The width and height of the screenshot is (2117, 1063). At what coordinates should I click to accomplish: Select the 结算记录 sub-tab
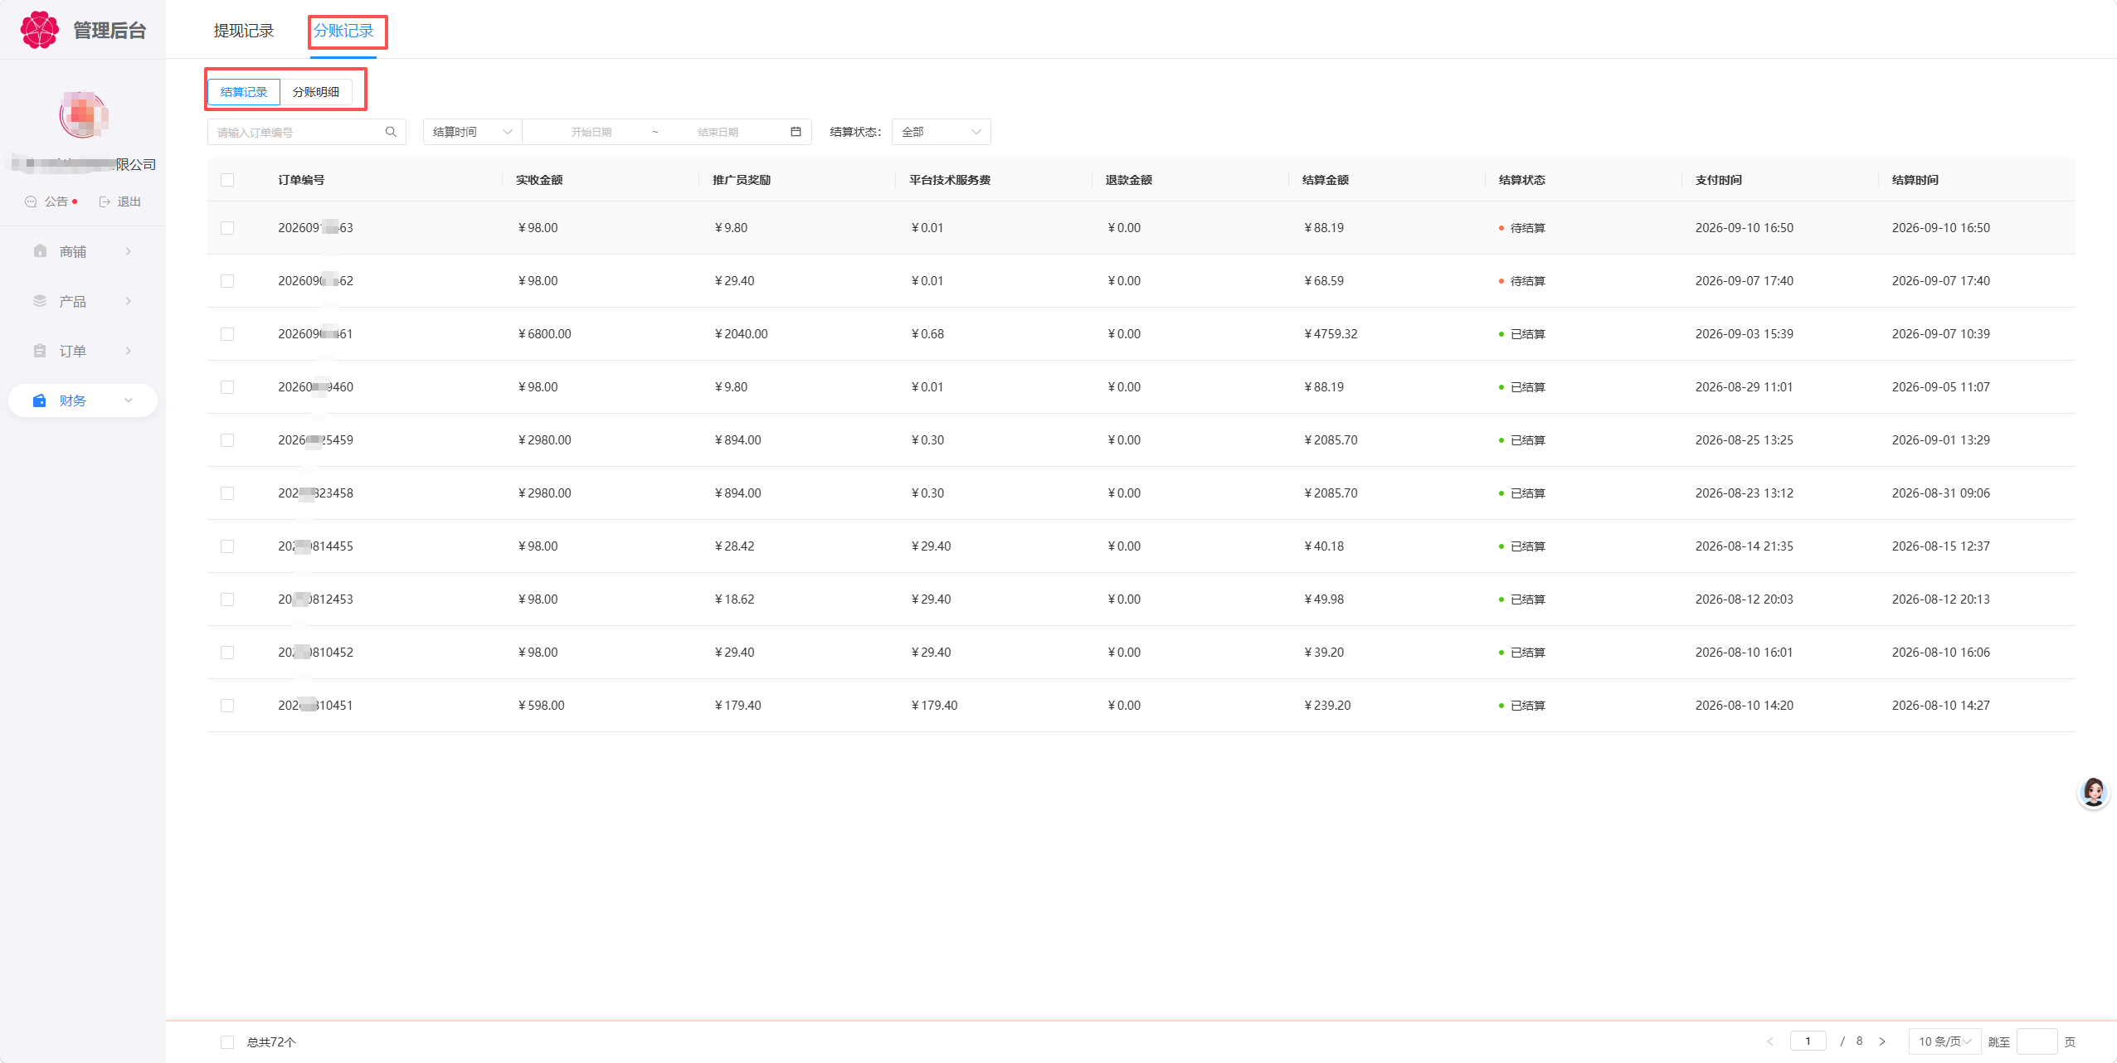(x=244, y=92)
